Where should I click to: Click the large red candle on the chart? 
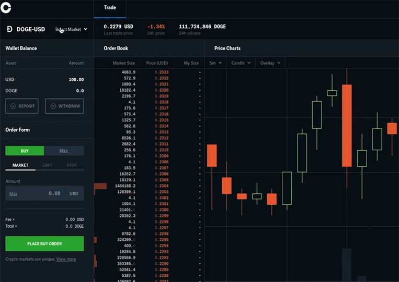coord(347,126)
